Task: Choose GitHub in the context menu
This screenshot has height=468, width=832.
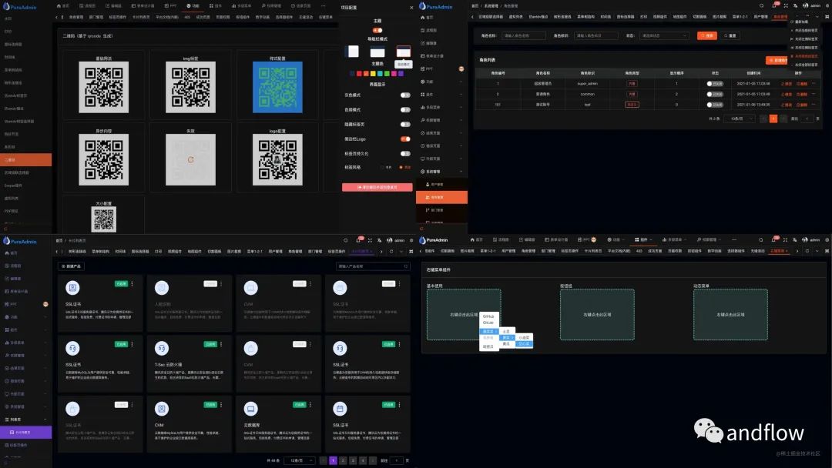Action: pyautogui.click(x=488, y=316)
